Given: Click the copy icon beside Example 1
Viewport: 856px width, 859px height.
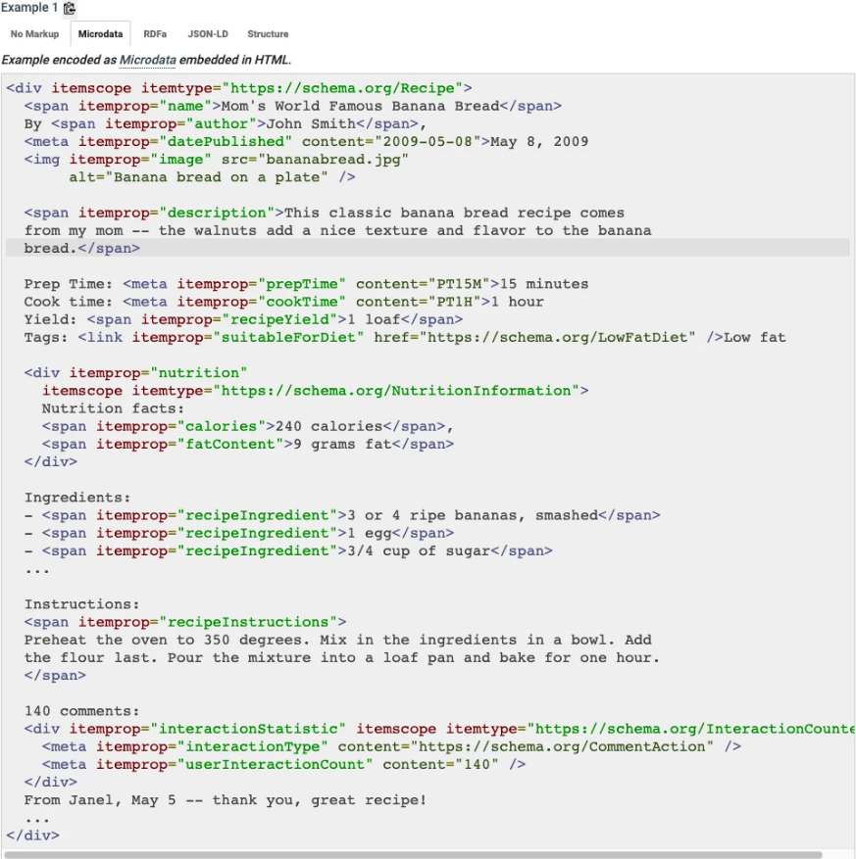Looking at the screenshot, I should [70, 8].
